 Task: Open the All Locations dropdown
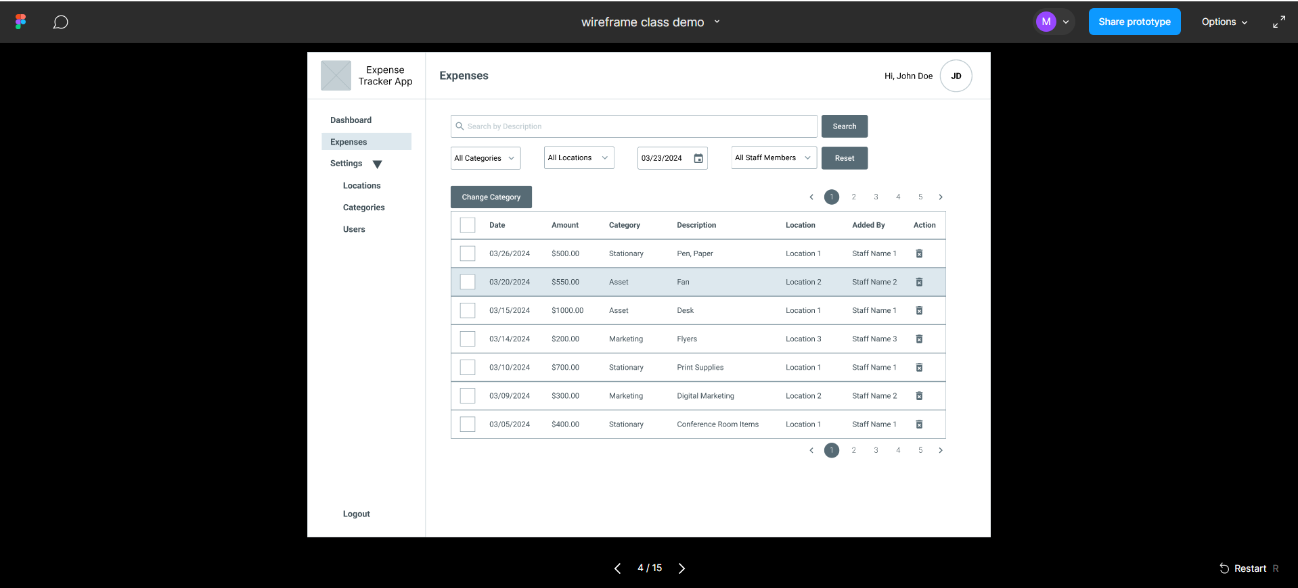click(x=579, y=157)
